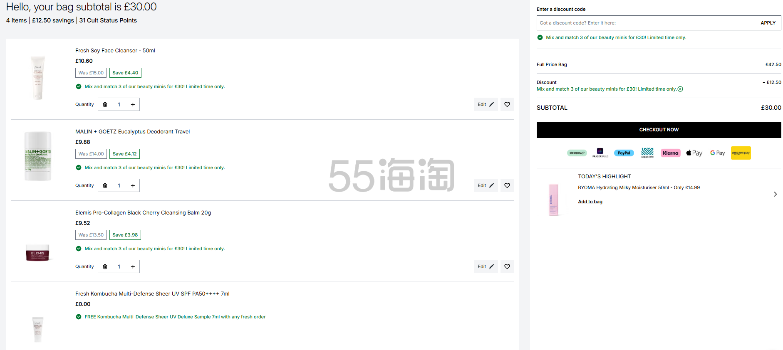Increase quantity of MALIN + GOETZ Deodorant
Viewport: 783px width, 350px height.
tap(133, 185)
